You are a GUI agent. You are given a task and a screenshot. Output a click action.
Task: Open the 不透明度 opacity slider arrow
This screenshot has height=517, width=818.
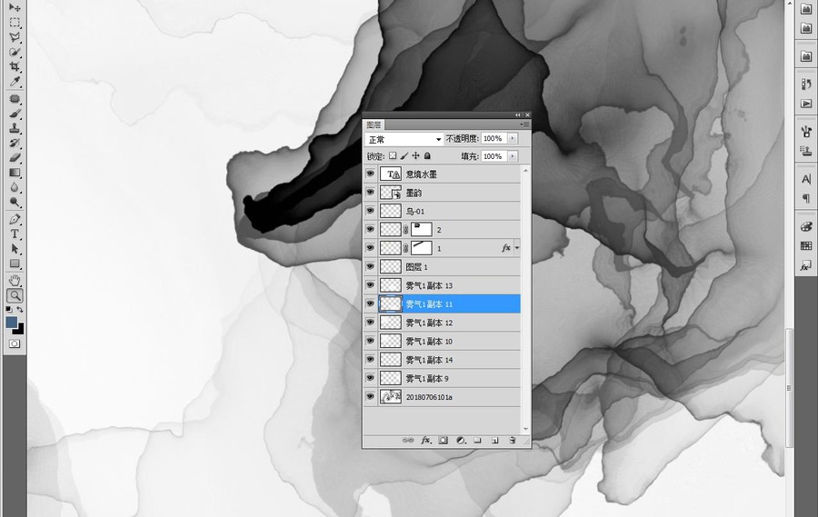pos(513,138)
